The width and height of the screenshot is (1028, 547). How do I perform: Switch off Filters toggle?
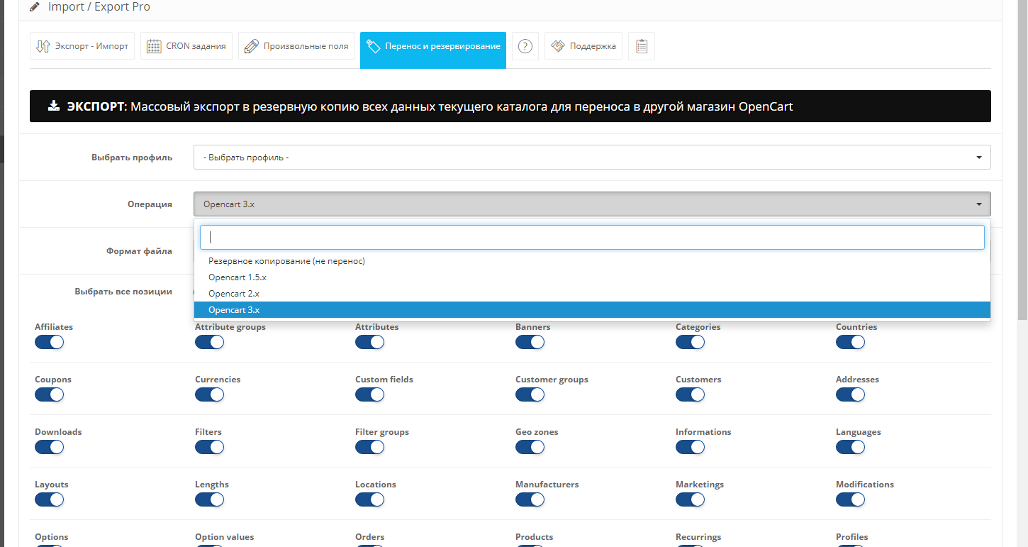209,447
